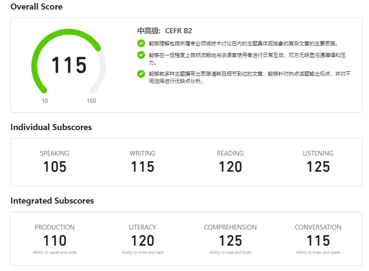Click 'Ability to read and listen' caption
The image size is (369, 271).
coord(230,252)
